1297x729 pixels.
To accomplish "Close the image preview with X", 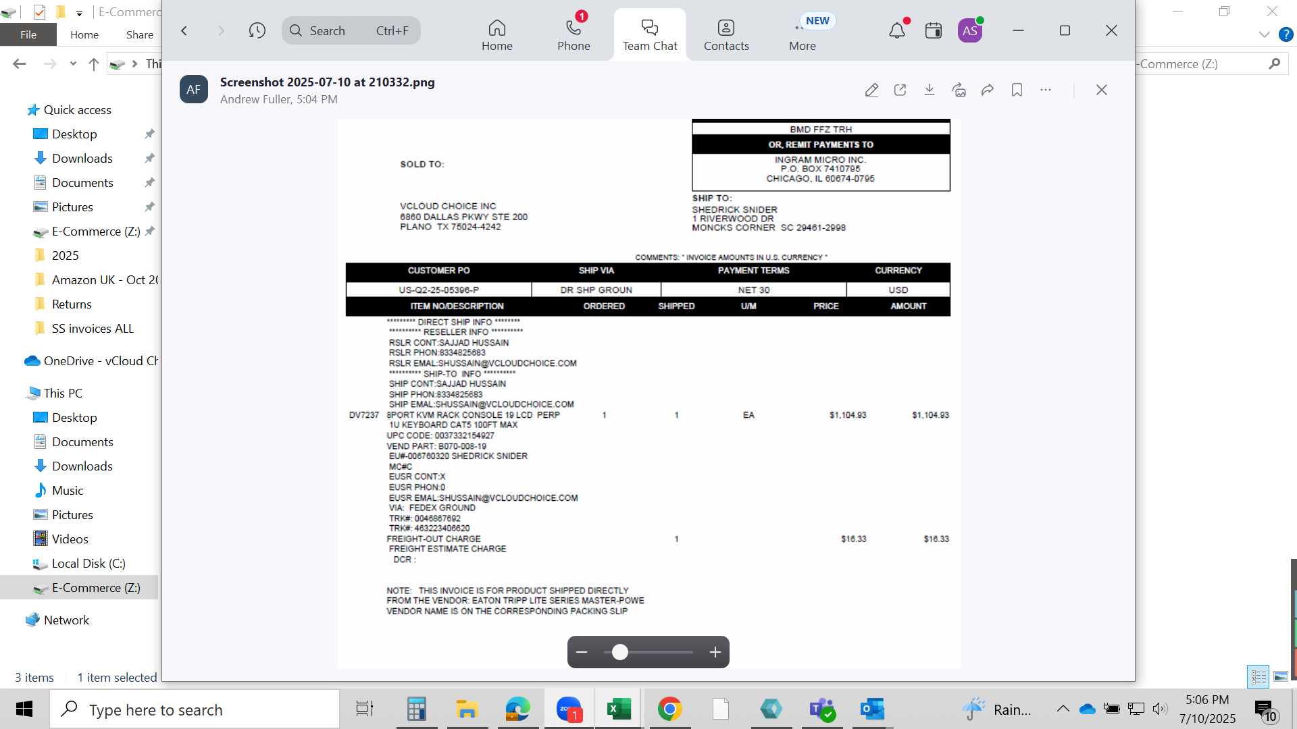I will [1102, 90].
